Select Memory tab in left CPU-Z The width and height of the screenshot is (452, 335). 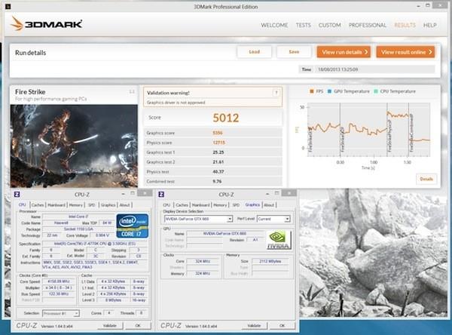[76, 204]
